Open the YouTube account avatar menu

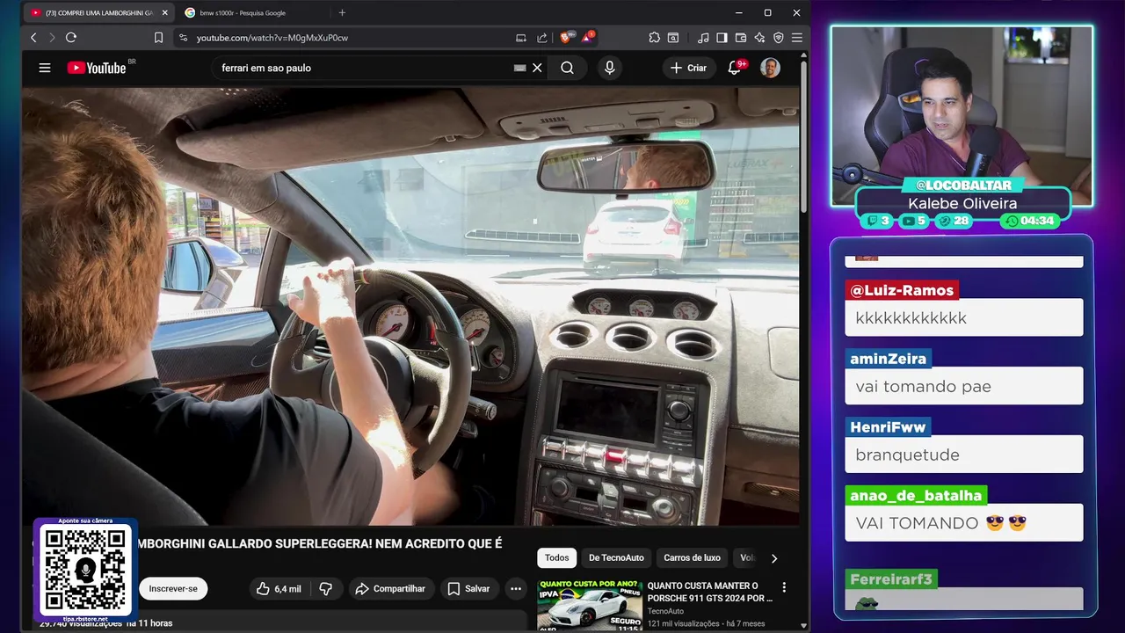tap(770, 68)
